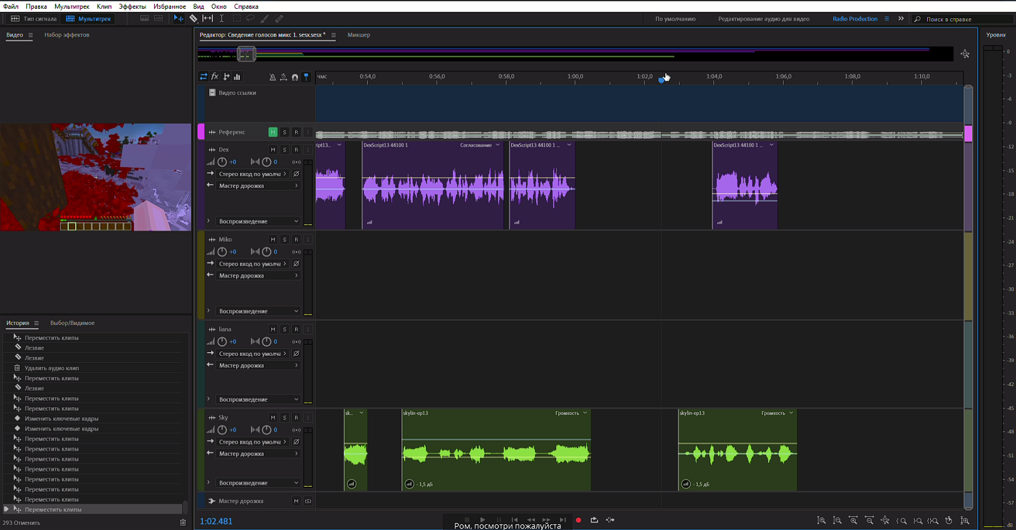Zoom out amplitude icon
Viewport: 1016px width, 530px height.
pos(837,521)
